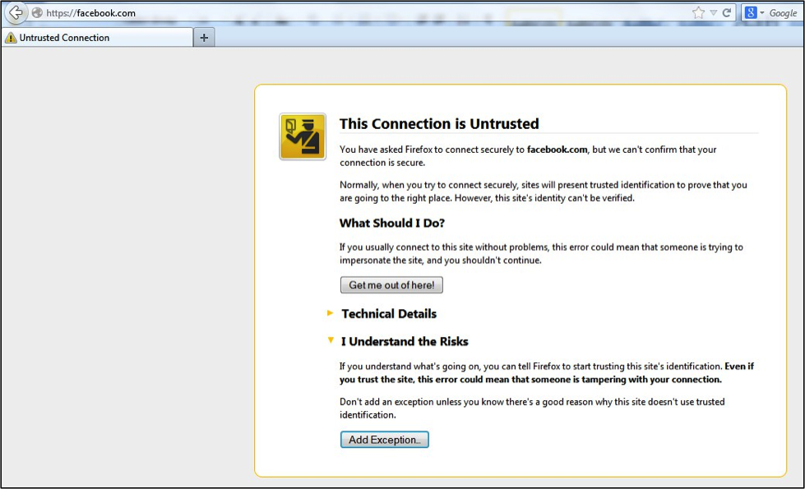Click the "If you usually connect" paragraph
The width and height of the screenshot is (805, 489).
point(541,253)
